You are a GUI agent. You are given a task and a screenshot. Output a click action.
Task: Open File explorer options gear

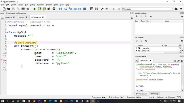click(182, 41)
